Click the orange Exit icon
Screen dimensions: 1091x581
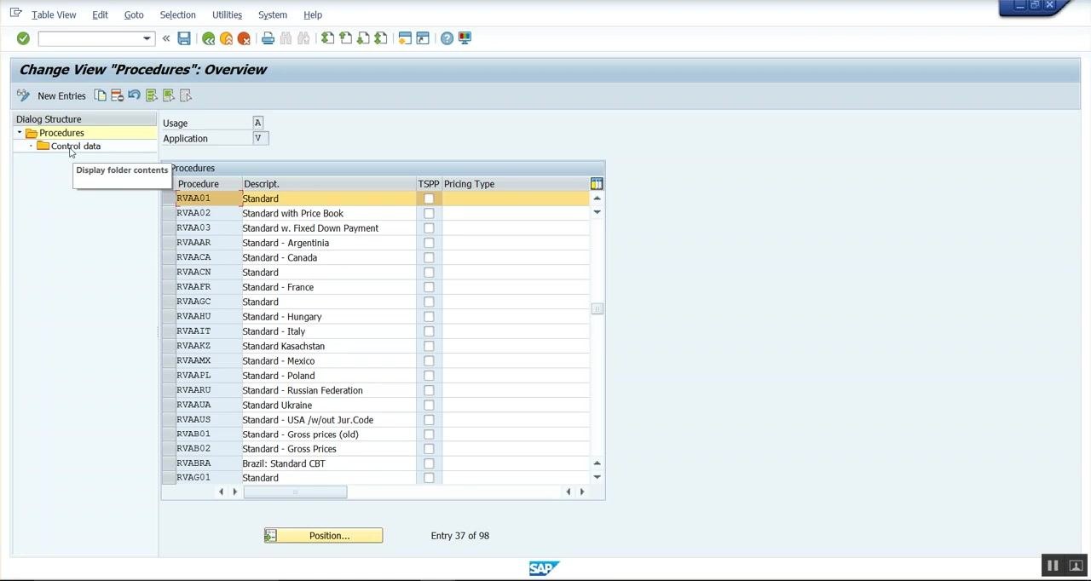point(226,38)
